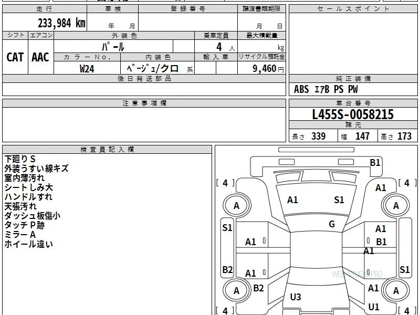Select the note 室内薄汚れ
420x315 pixels.
tap(24, 178)
